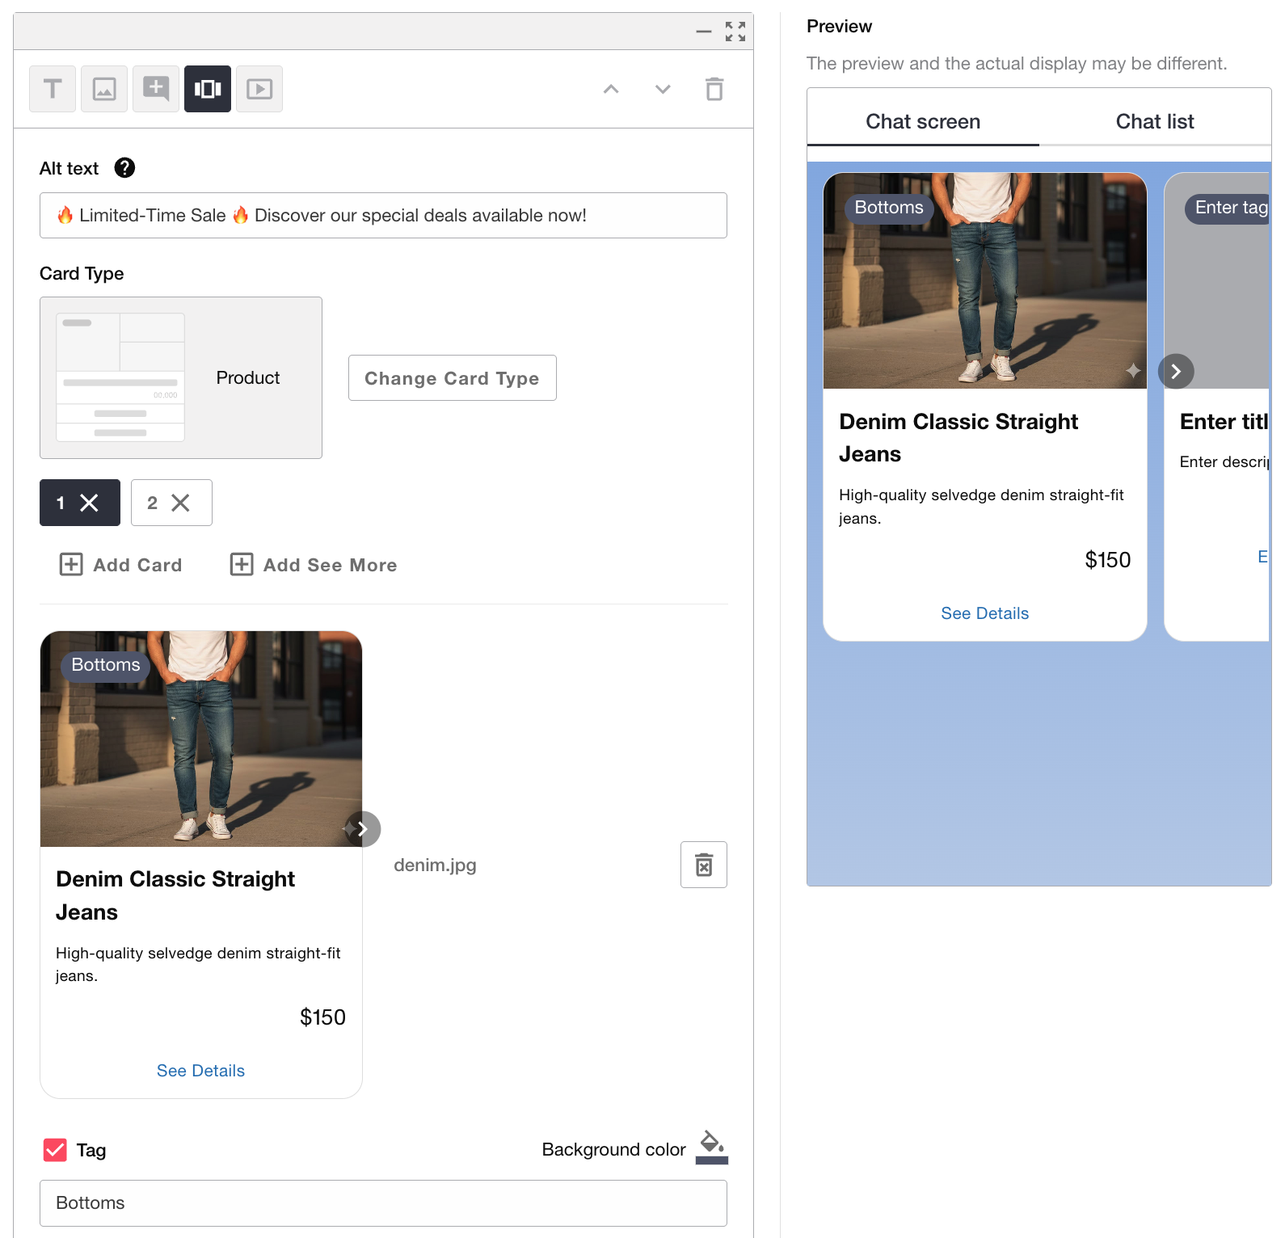
Task: Add a new card to carousel
Action: [x=121, y=565]
